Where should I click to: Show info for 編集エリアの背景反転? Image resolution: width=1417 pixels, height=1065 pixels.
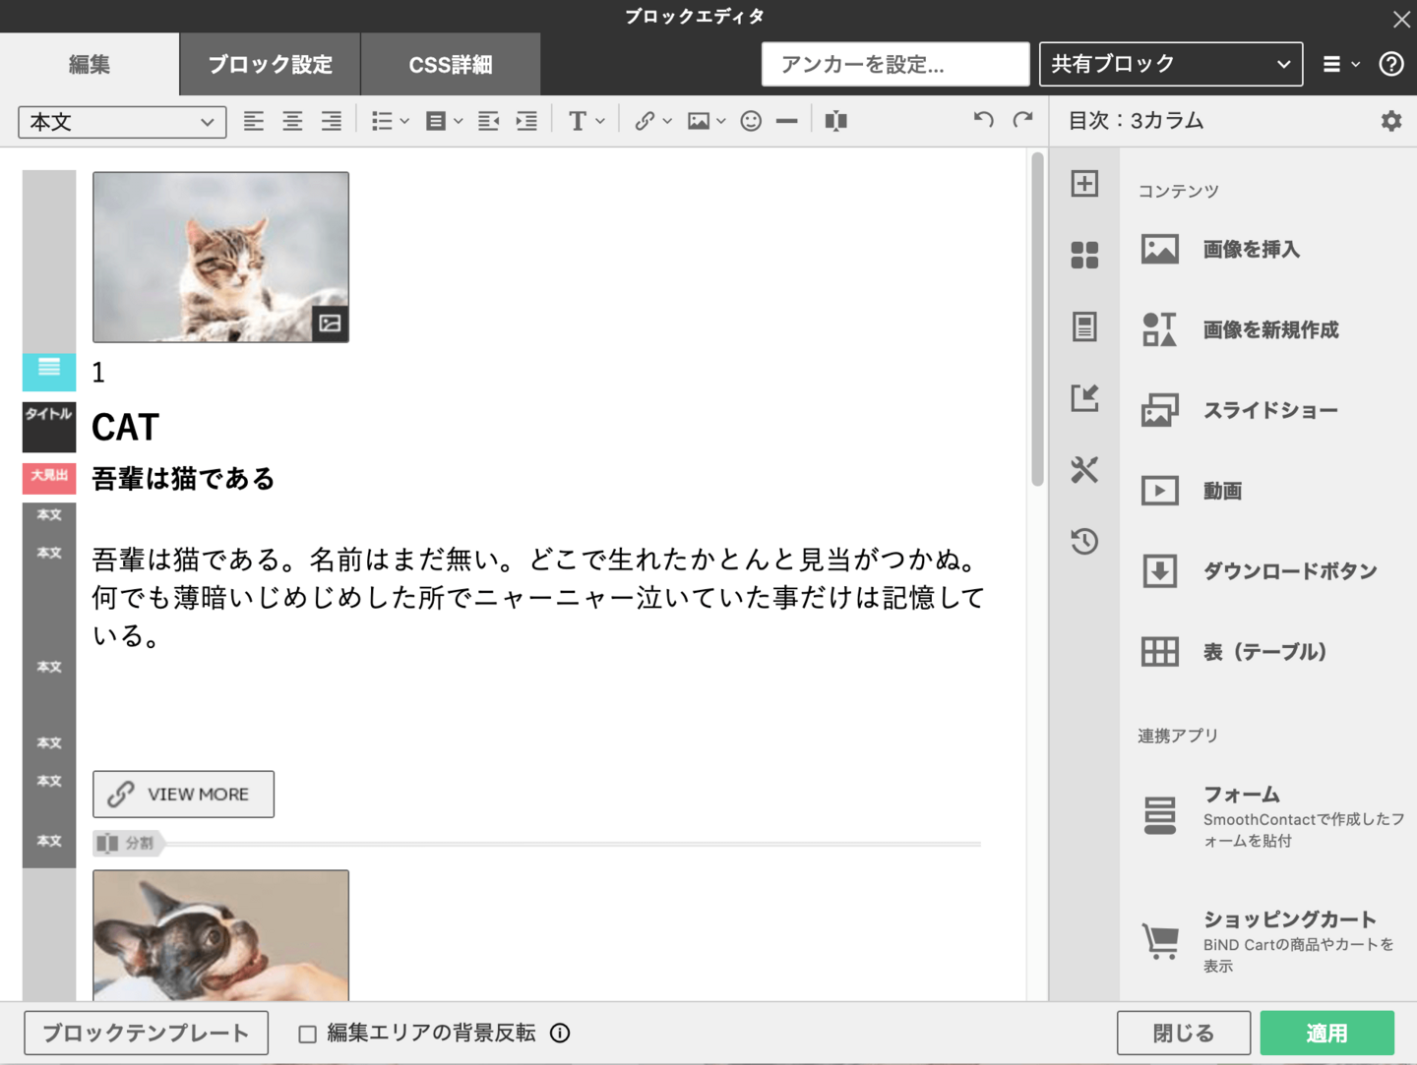(560, 1033)
